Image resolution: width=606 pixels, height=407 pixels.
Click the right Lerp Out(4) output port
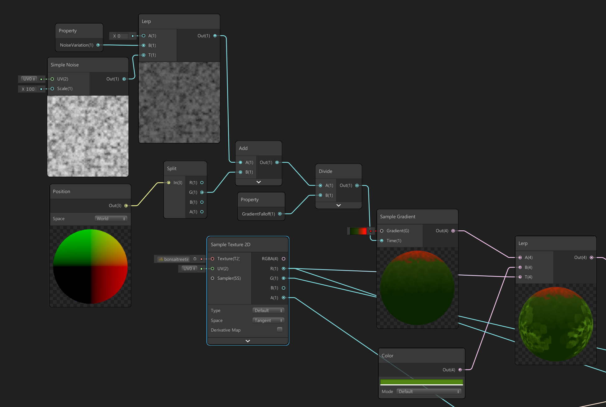(x=591, y=257)
